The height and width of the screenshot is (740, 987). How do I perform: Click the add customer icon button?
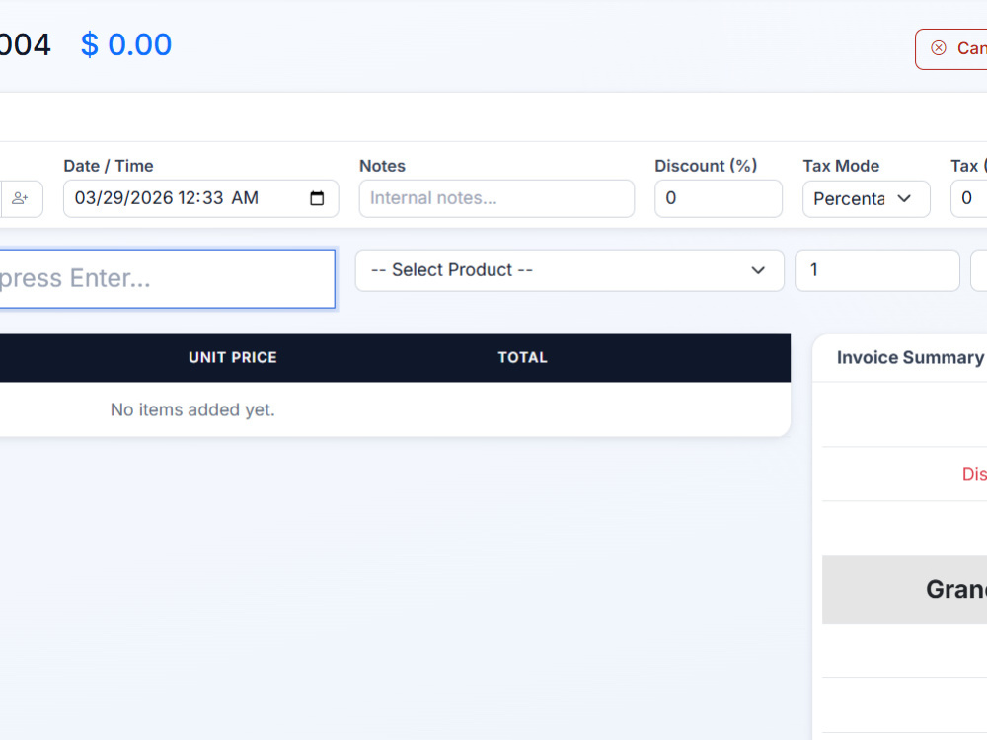click(22, 199)
